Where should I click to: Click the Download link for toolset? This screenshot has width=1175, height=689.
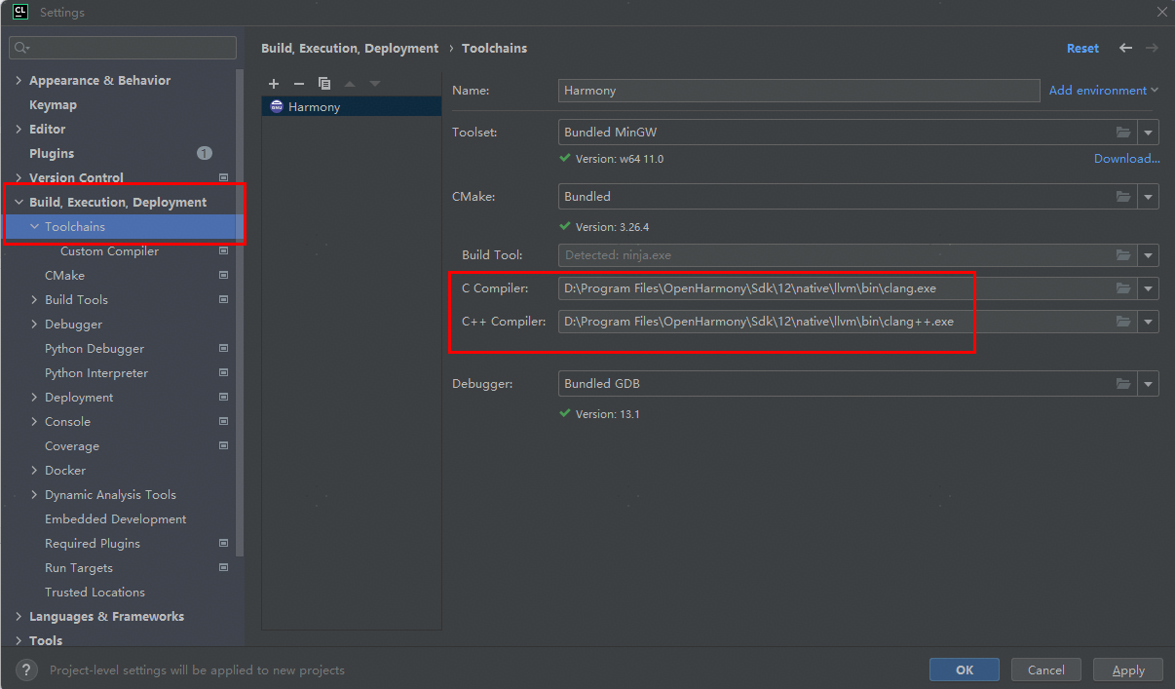[x=1126, y=159]
